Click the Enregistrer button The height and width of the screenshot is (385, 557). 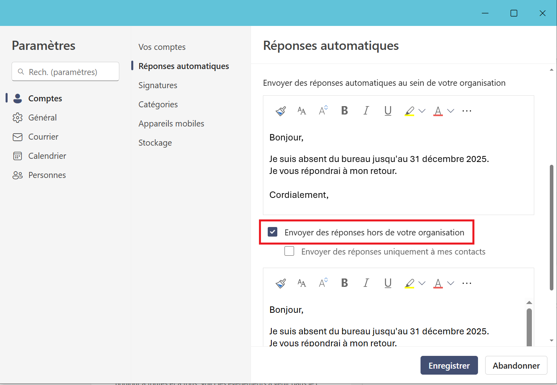coord(449,365)
